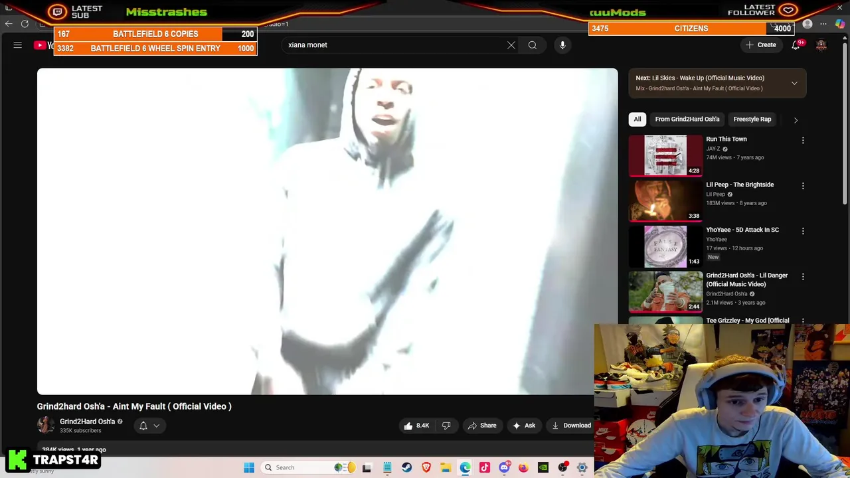Launch Steam from the taskbar
The height and width of the screenshot is (478, 850).
coord(406,467)
